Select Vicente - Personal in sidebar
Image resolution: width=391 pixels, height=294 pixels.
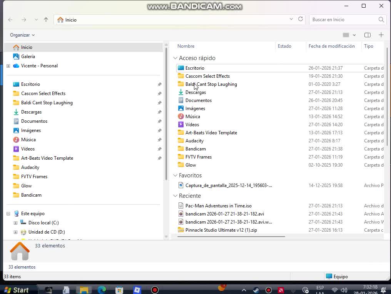39,66
